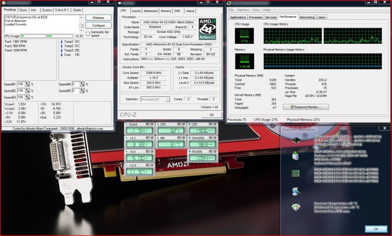Click the Speed04 spinner arrows

pos(82,84)
